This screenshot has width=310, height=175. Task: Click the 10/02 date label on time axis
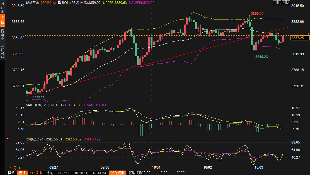click(208, 167)
